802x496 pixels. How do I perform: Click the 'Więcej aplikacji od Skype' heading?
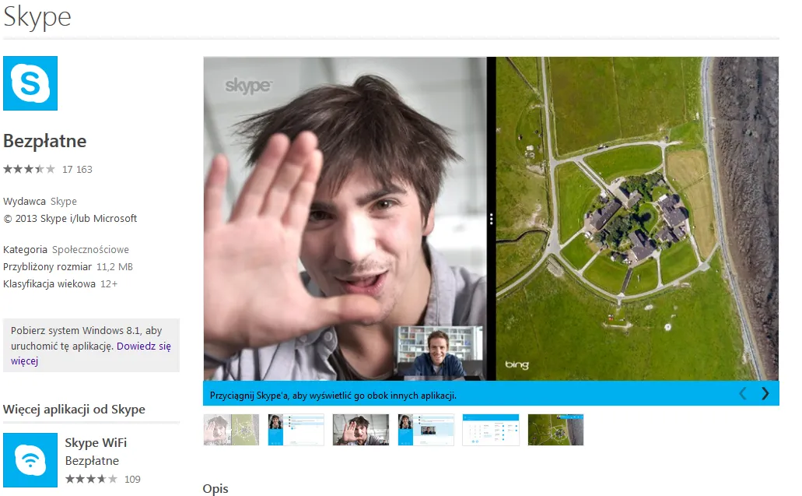click(x=74, y=409)
